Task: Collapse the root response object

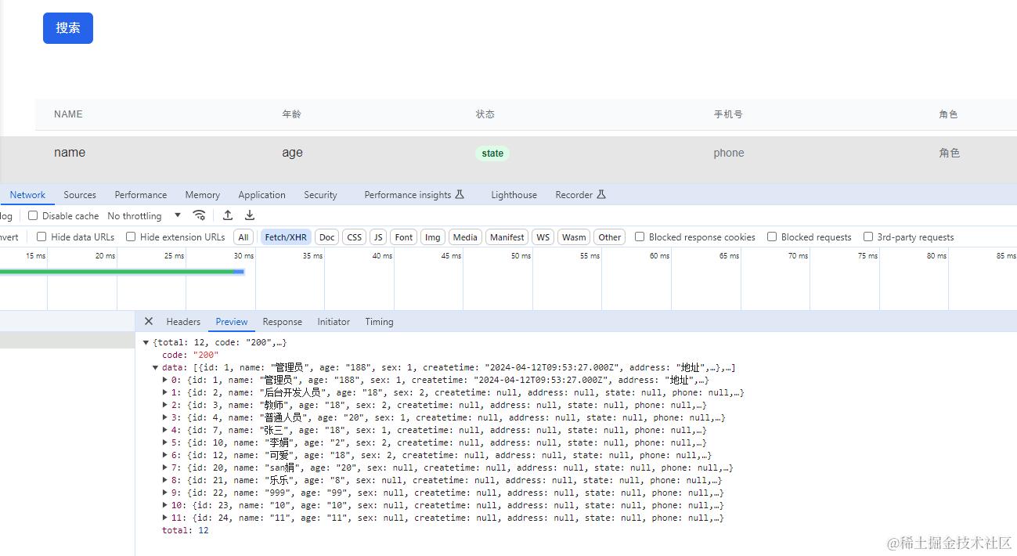Action: tap(146, 343)
